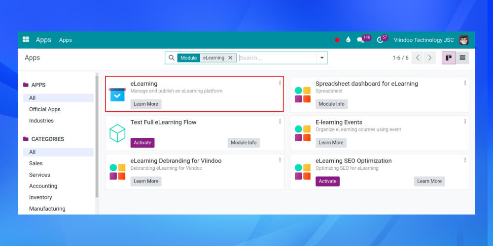
Task: Click eLearning SEO Optimization icon
Action: [x=303, y=172]
